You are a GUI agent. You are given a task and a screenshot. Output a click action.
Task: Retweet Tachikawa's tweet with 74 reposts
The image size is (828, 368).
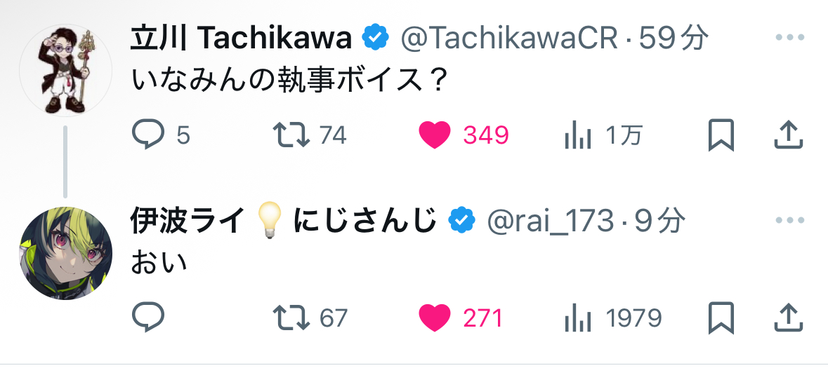pos(291,135)
